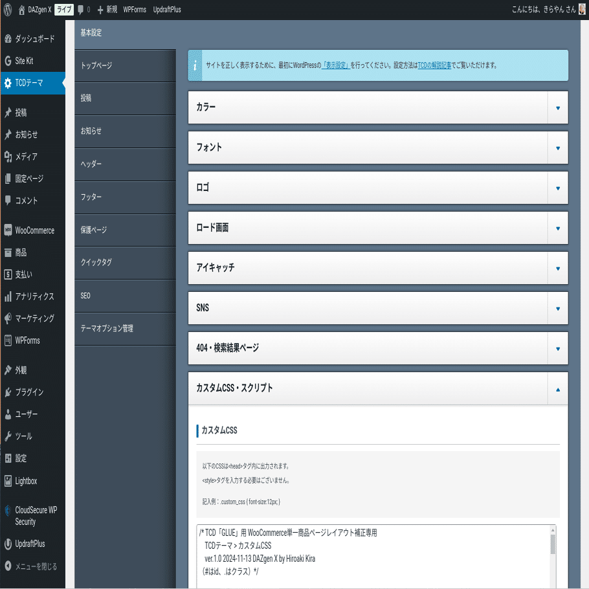The width and height of the screenshot is (589, 589).
Task: Open the SEO settings tab
Action: [125, 296]
